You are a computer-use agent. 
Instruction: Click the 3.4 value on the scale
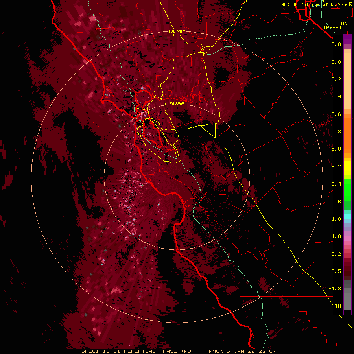point(336,184)
